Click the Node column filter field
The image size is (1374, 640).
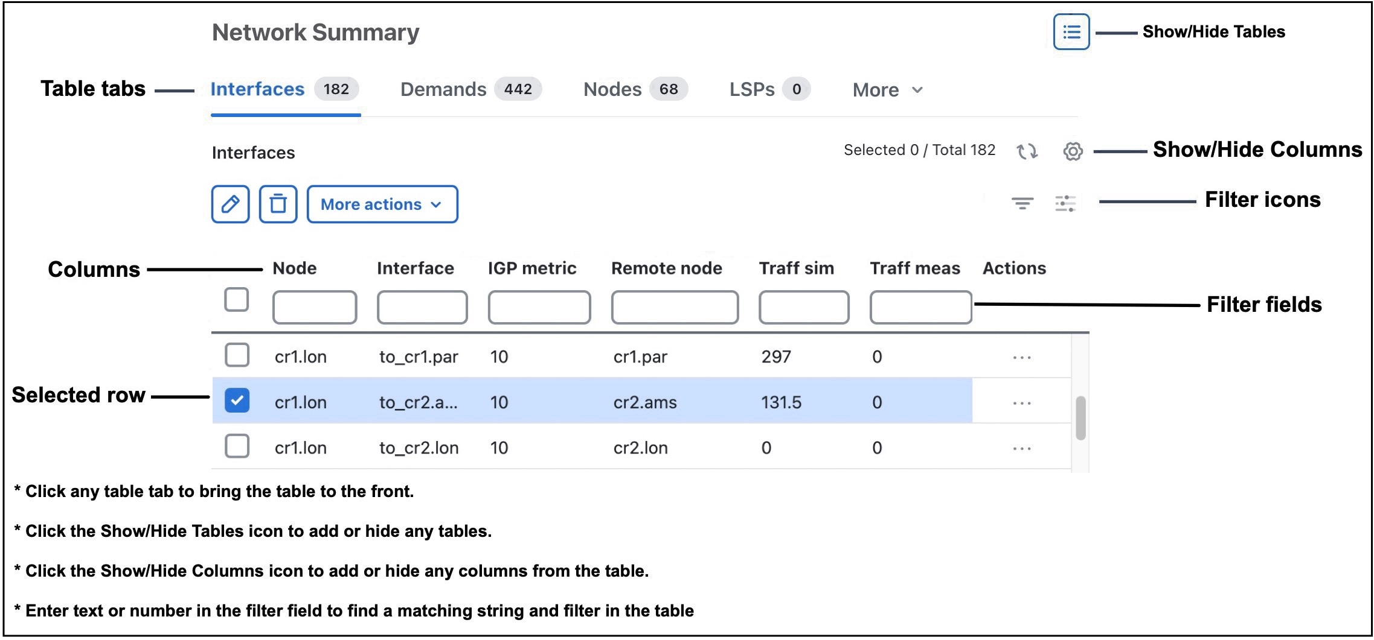pos(315,308)
